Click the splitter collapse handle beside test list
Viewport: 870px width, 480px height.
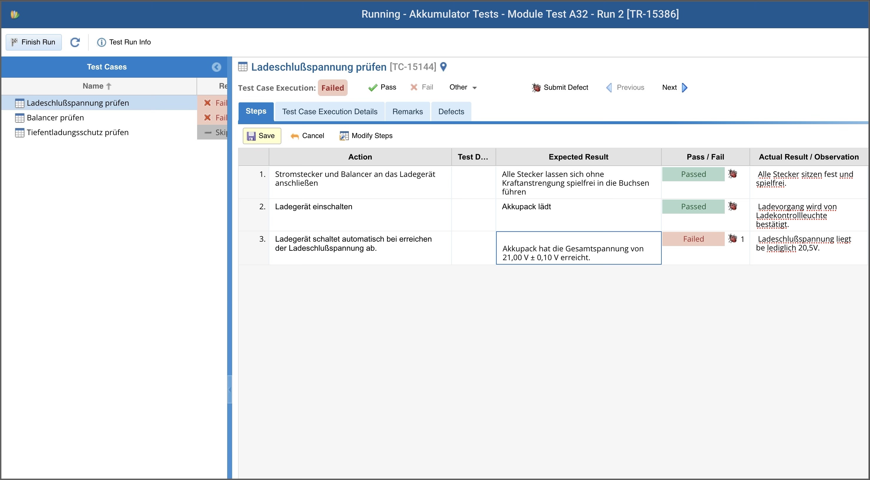230,390
